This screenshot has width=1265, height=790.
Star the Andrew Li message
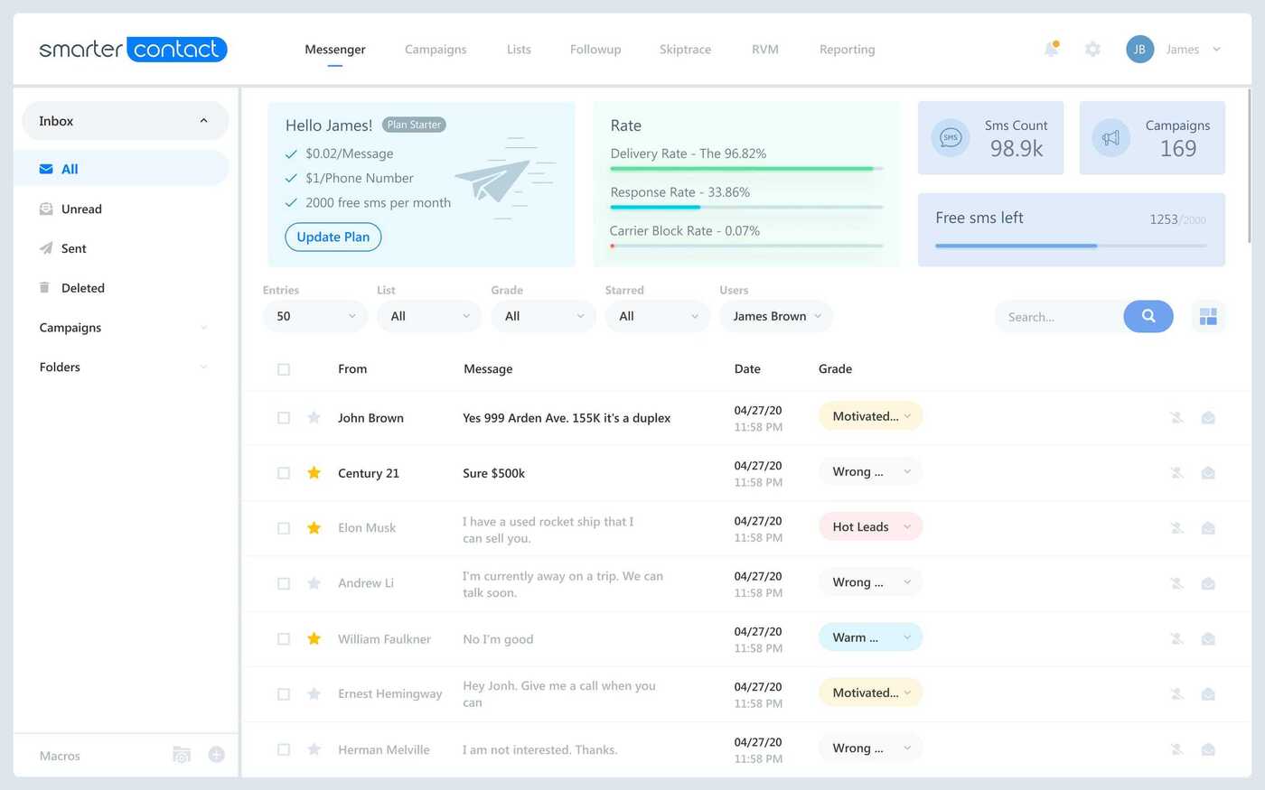point(314,583)
